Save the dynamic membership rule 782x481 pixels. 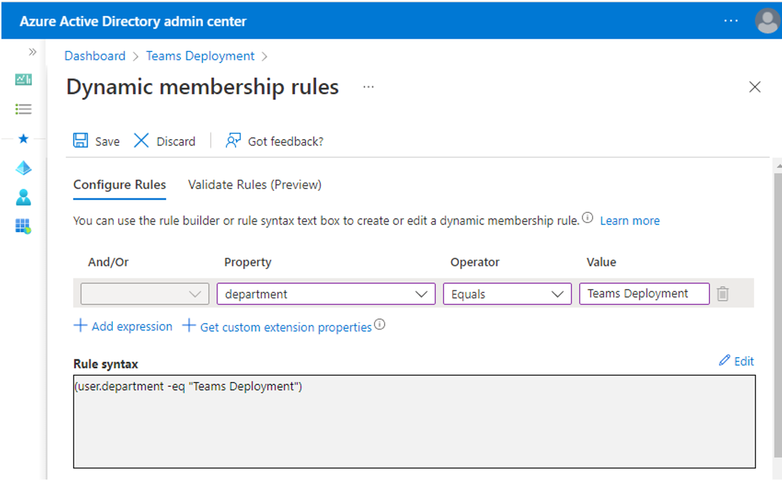(97, 141)
